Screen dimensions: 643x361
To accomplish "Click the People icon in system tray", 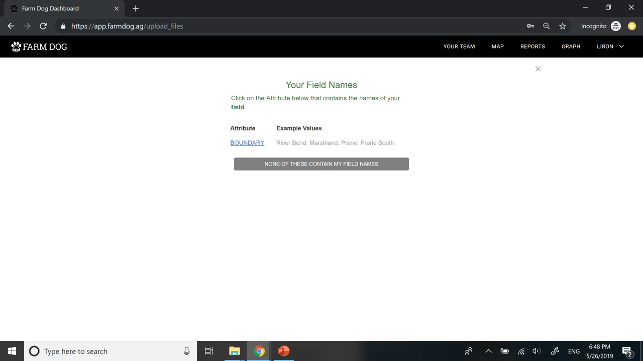I will pyautogui.click(x=468, y=351).
